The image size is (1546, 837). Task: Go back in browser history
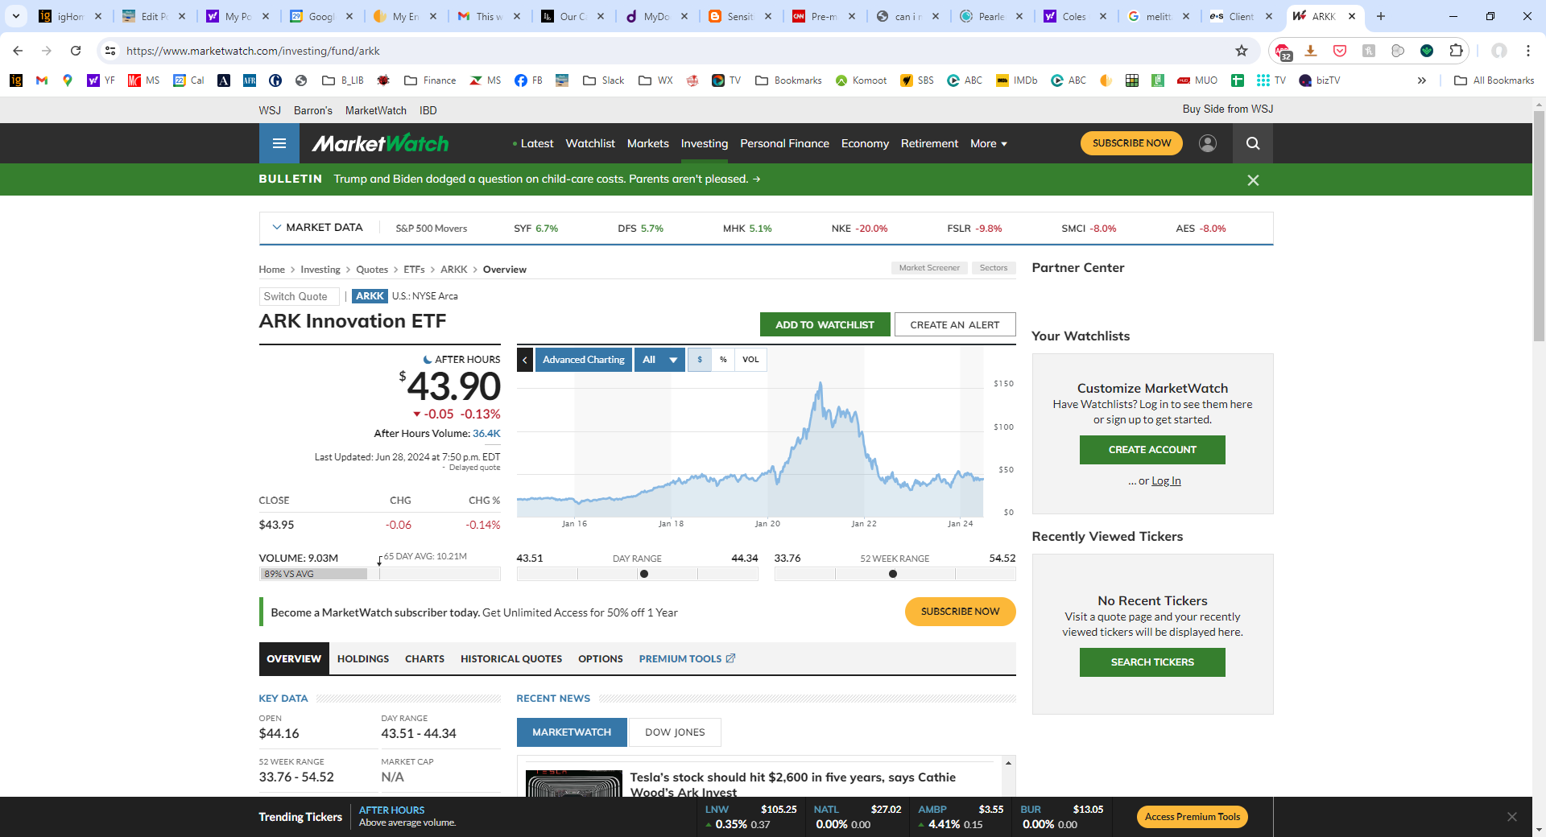18,51
